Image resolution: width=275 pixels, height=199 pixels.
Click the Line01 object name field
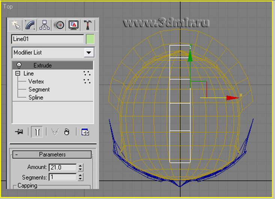48,39
